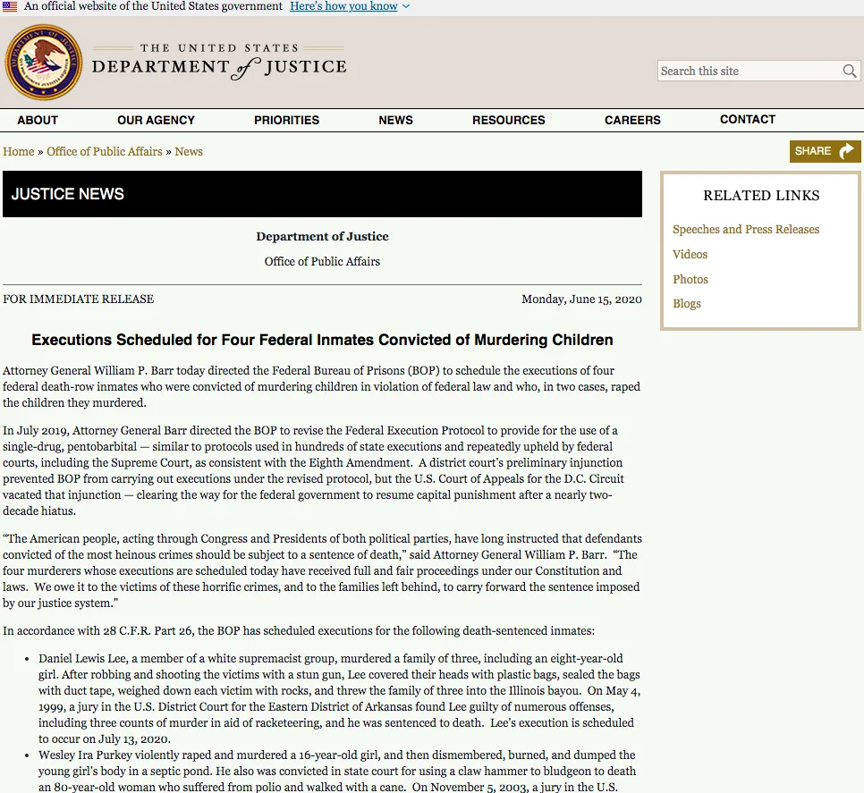The width and height of the screenshot is (864, 793).
Task: Open the News breadcrumb link
Action: [x=189, y=151]
